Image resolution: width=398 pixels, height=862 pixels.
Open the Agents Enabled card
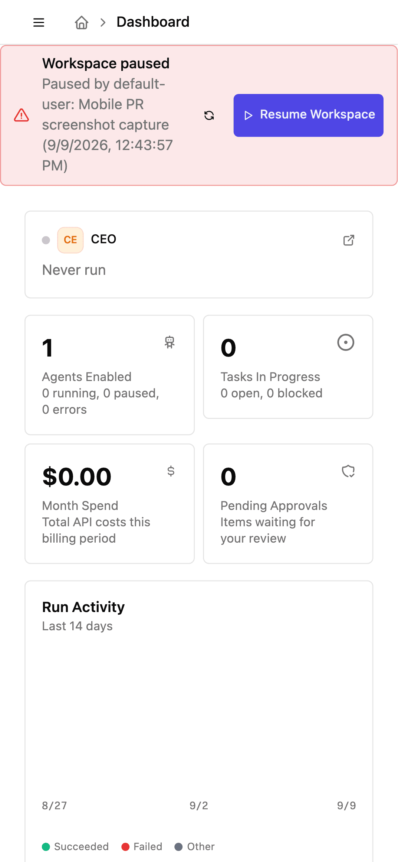pyautogui.click(x=110, y=375)
